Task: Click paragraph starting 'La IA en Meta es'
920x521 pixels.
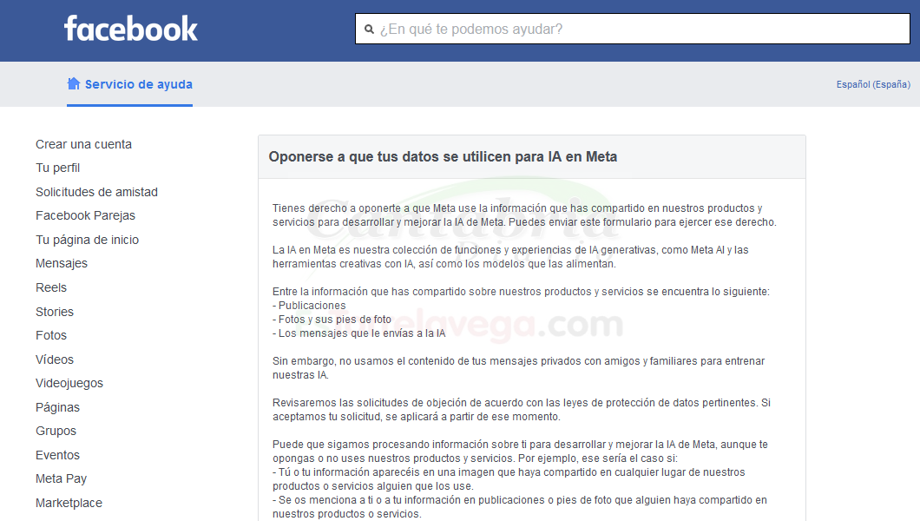Action: point(510,257)
